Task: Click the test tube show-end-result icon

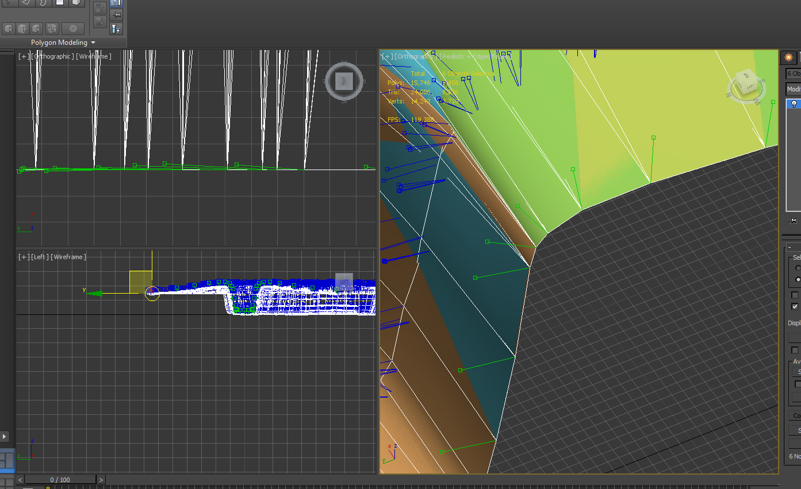Action: coord(116,28)
